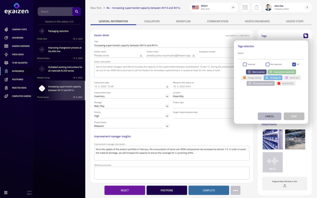Open Fresh Ideas lightbulb icon

(6, 54)
